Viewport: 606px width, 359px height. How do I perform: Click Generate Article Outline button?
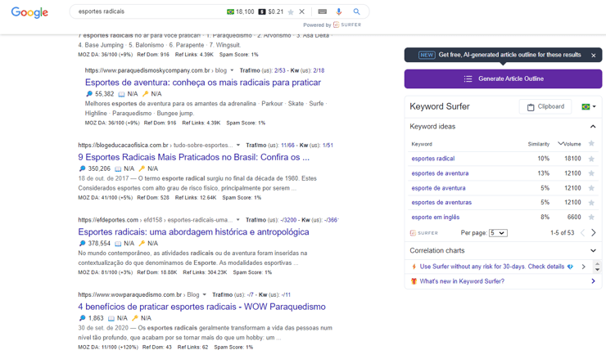pyautogui.click(x=503, y=79)
